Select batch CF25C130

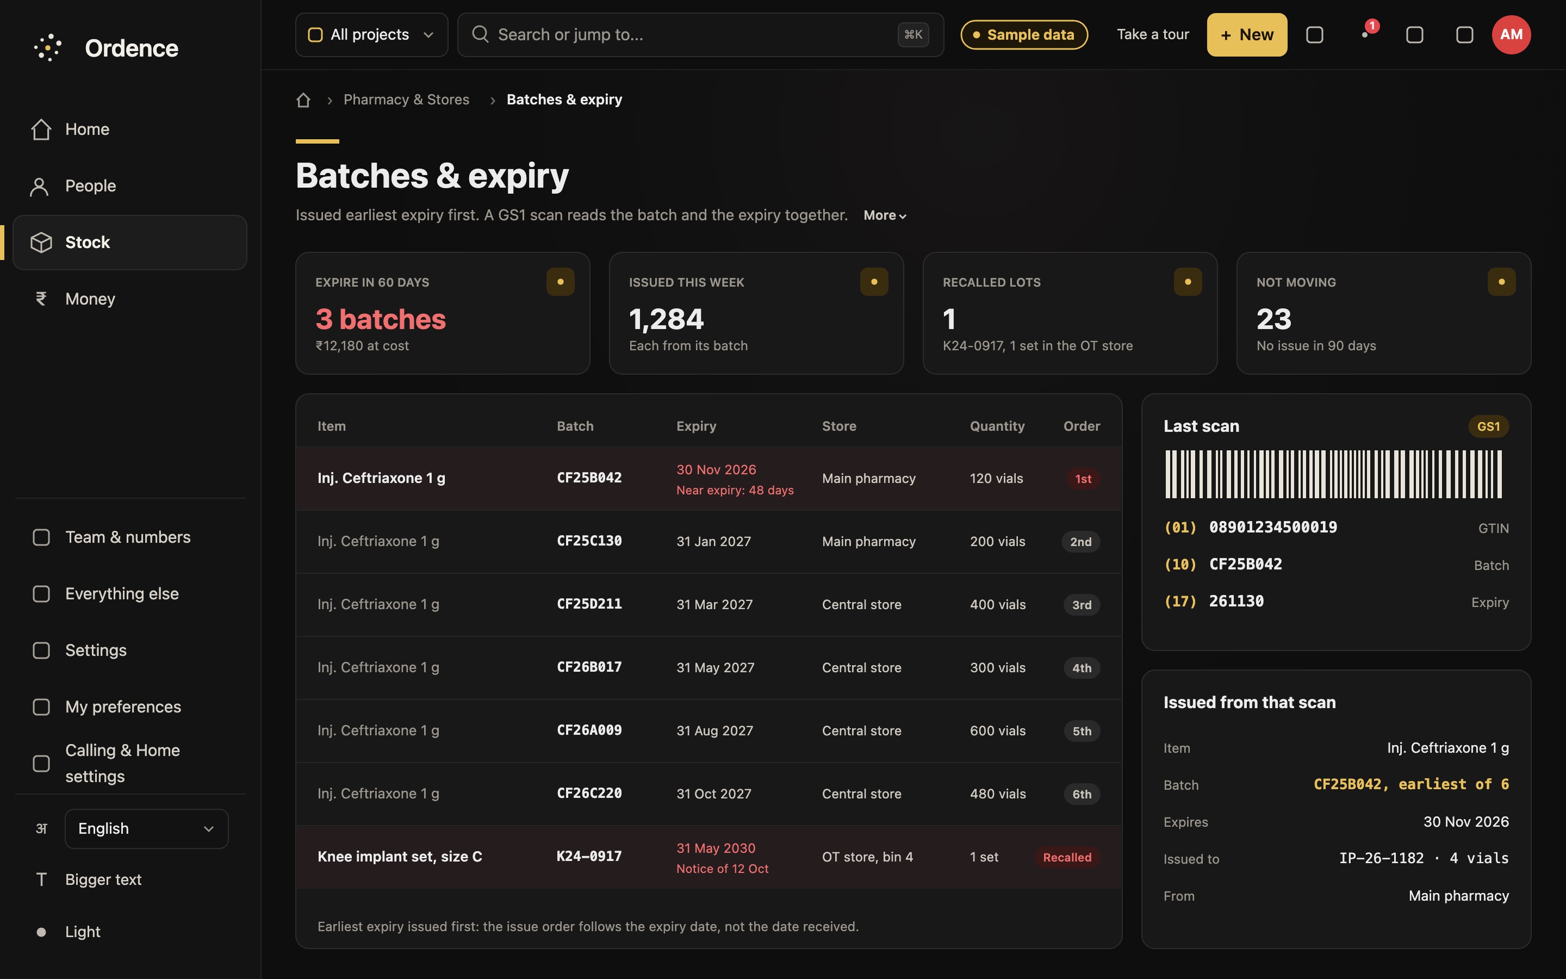click(x=709, y=541)
